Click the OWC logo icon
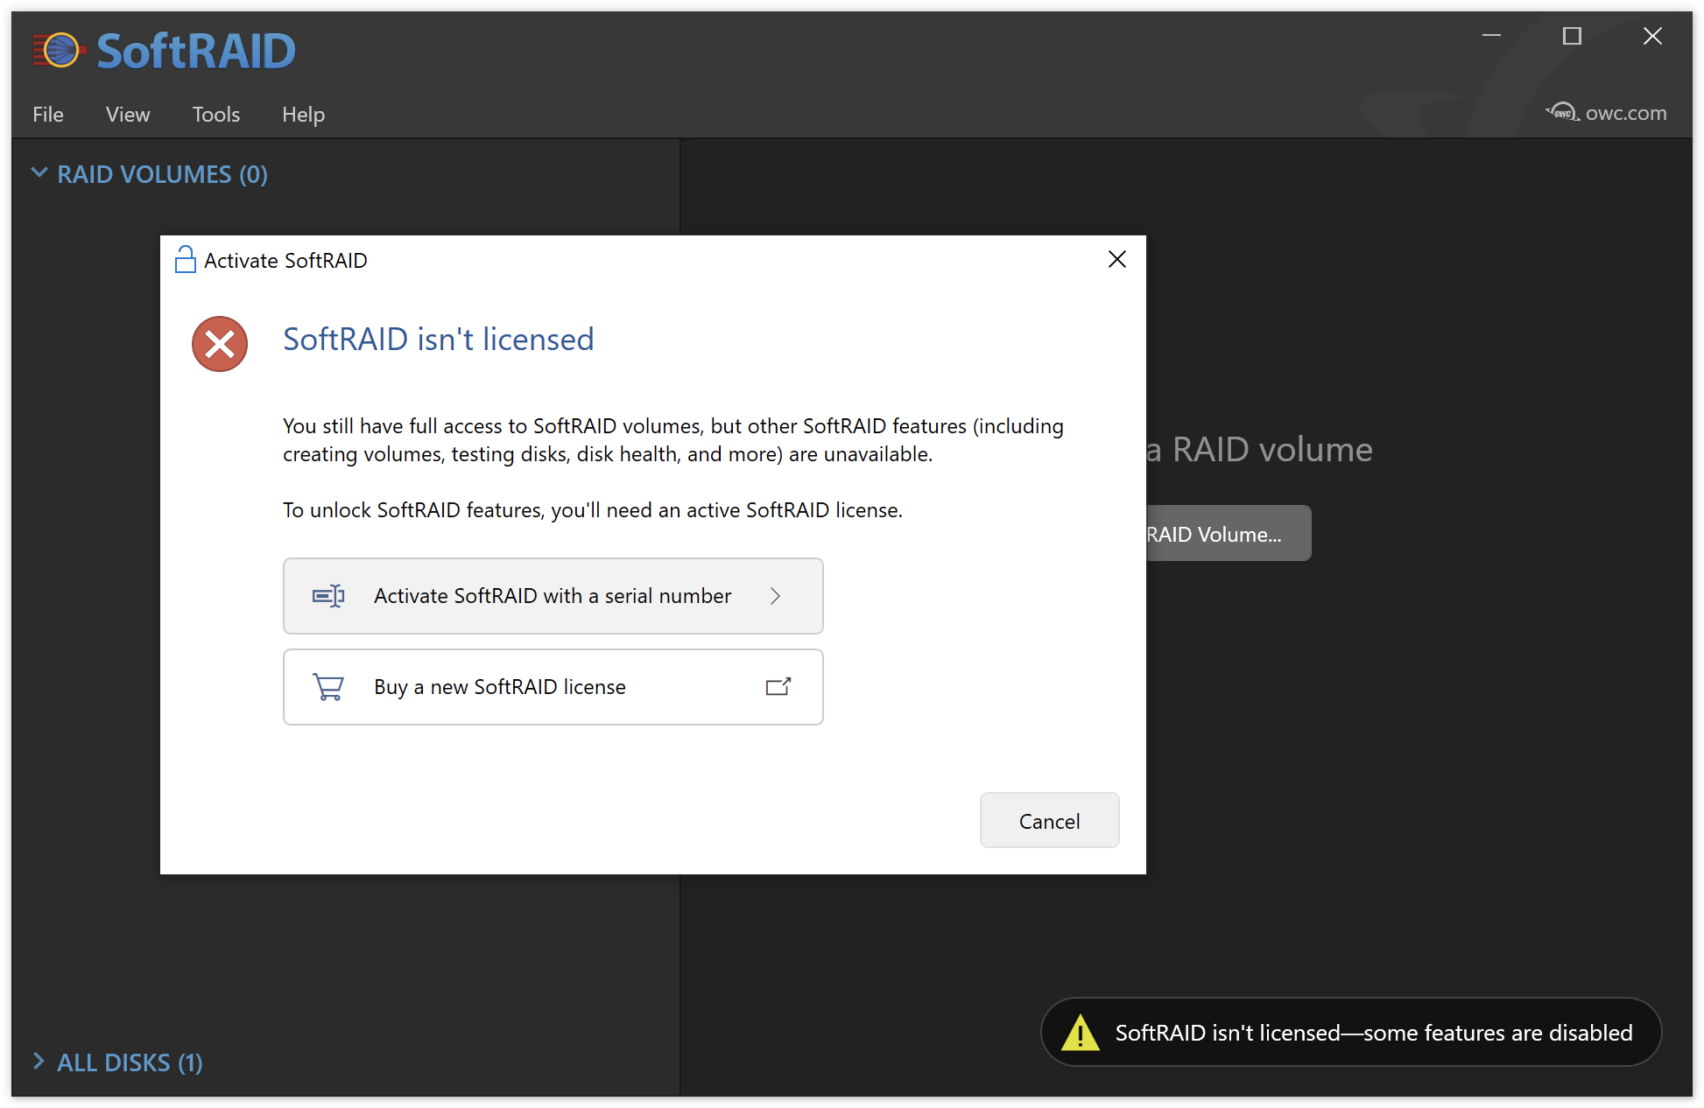The image size is (1704, 1108). [1561, 112]
